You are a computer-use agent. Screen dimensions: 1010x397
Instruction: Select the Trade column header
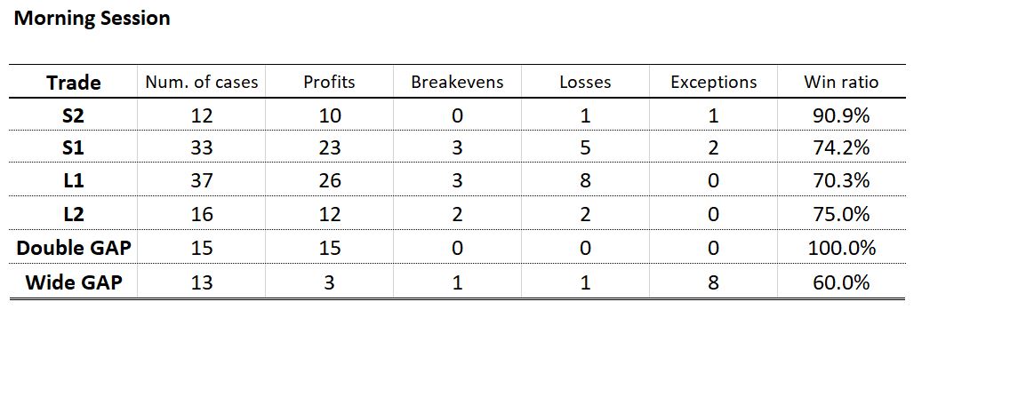(x=74, y=83)
